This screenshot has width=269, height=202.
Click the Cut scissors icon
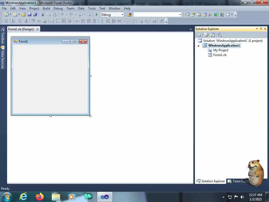[43, 15]
